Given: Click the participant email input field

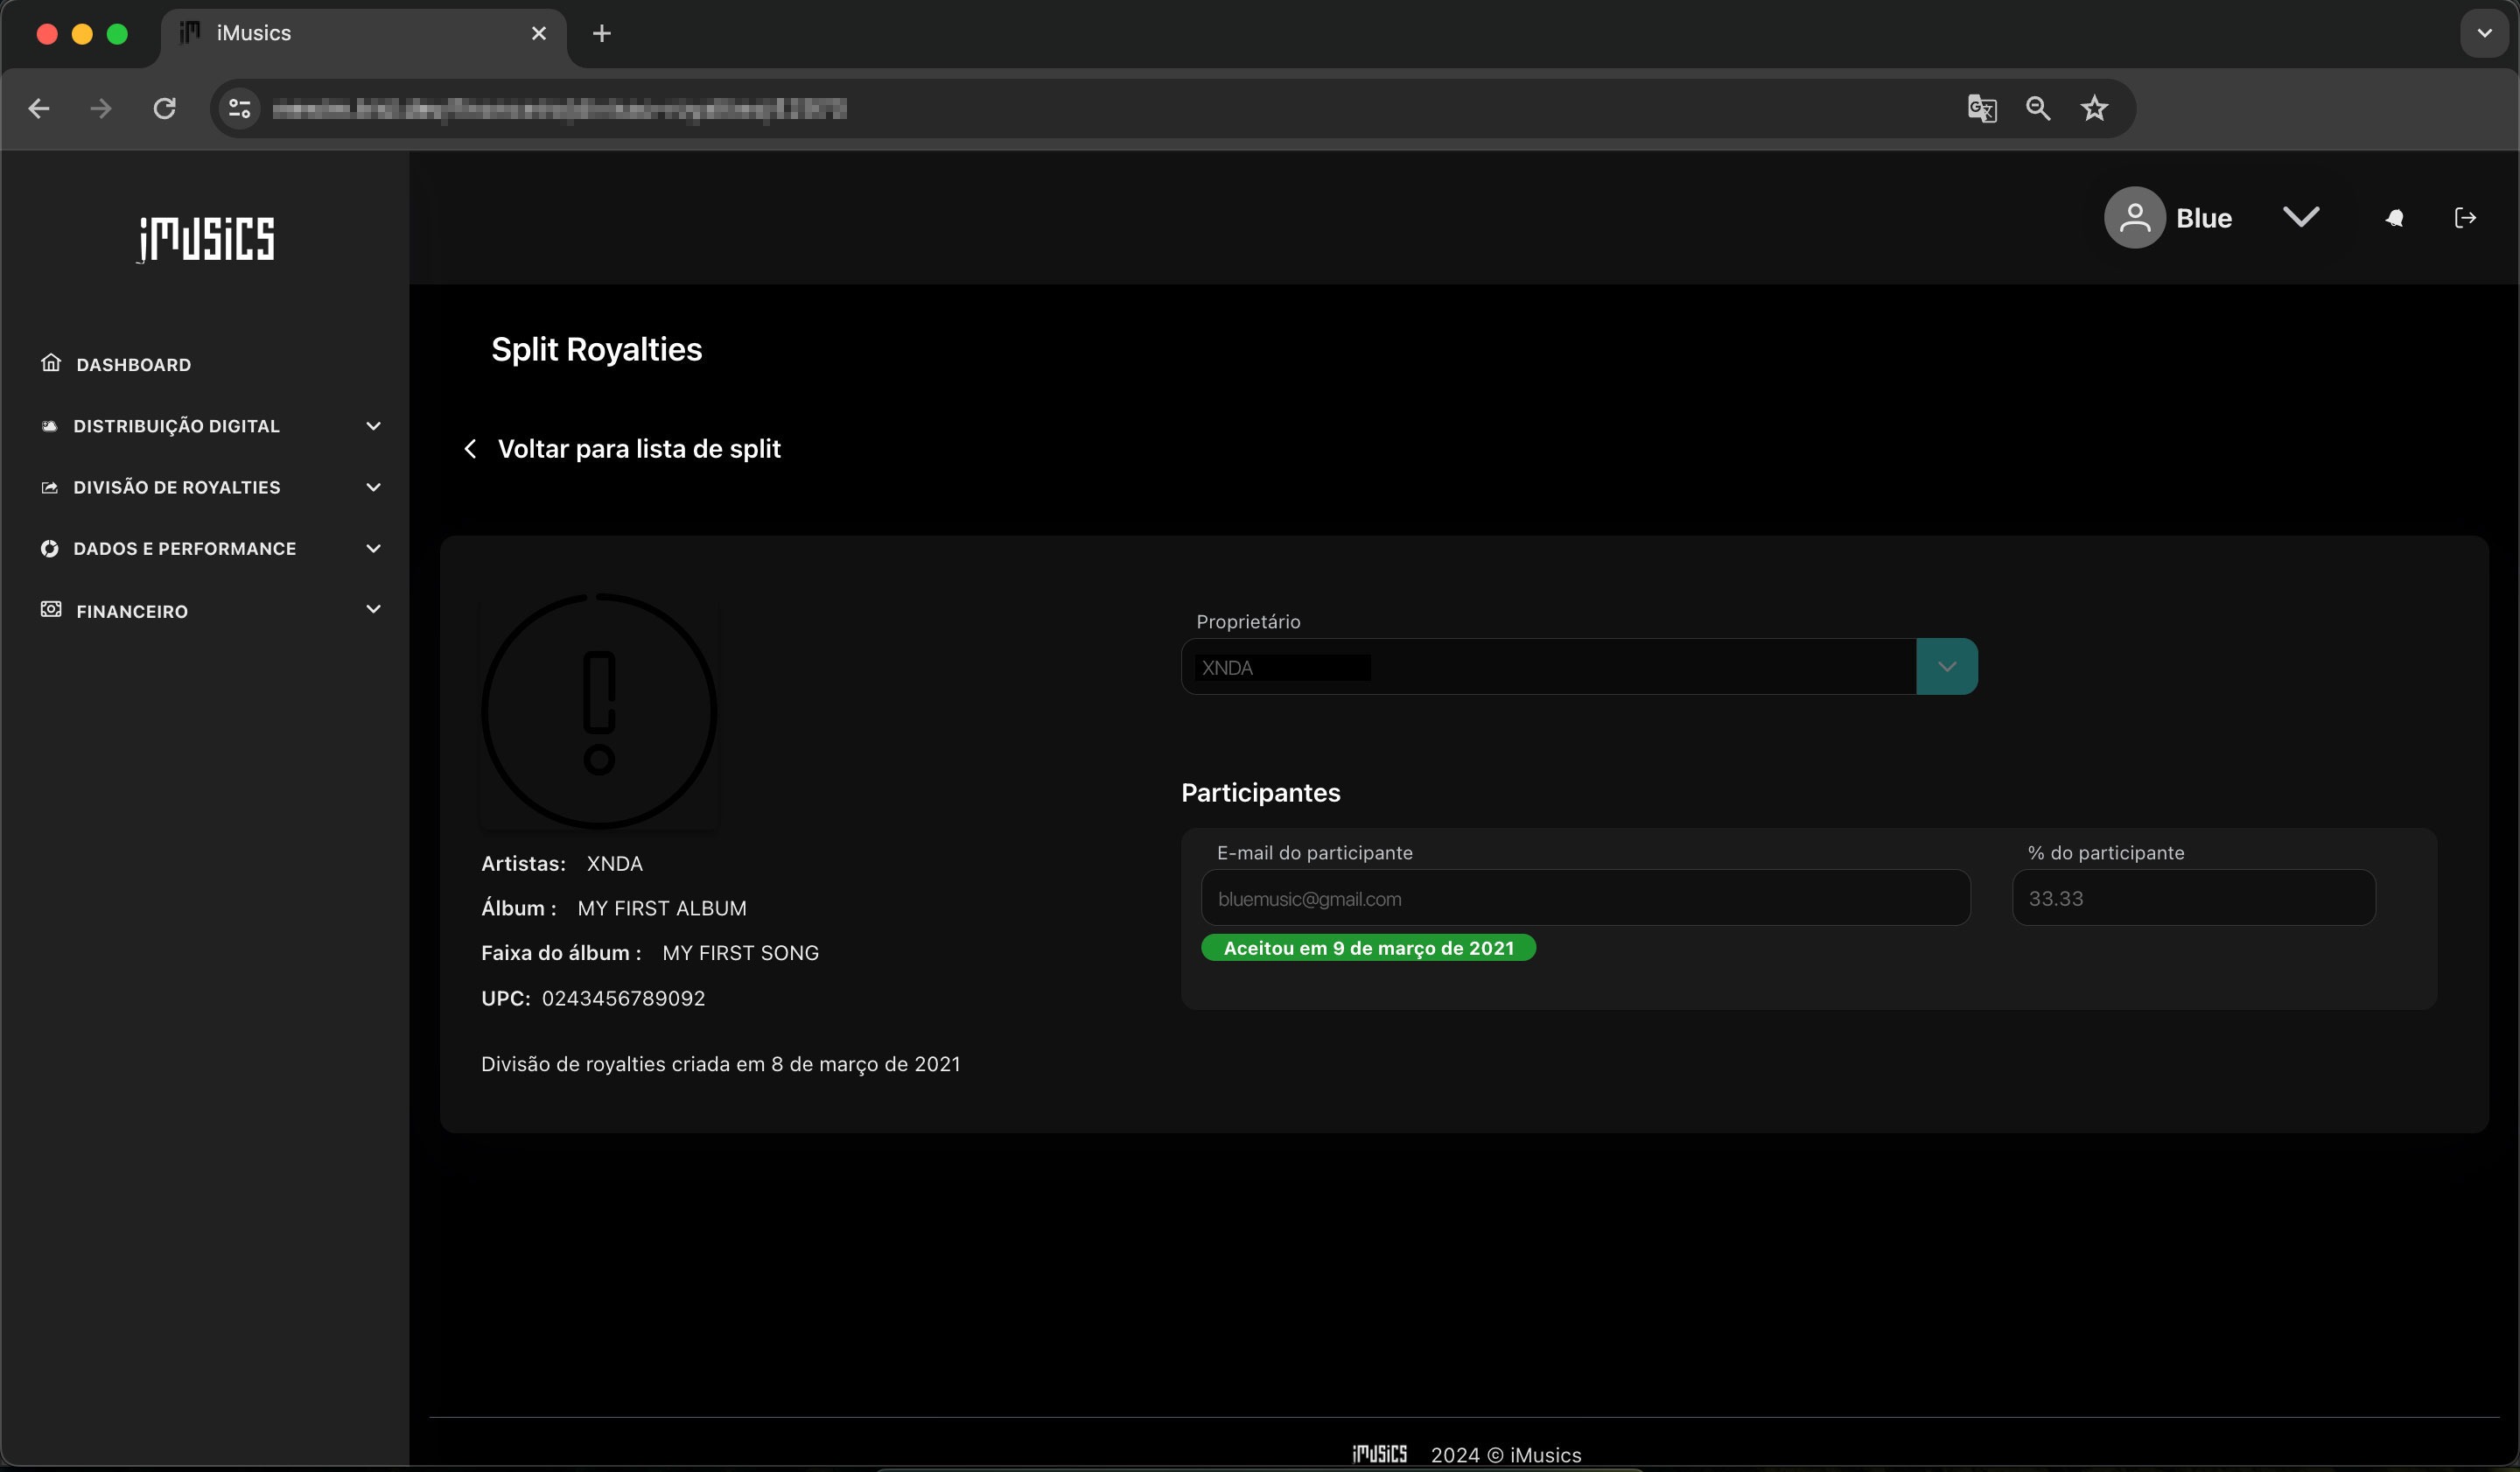Looking at the screenshot, I should [x=1585, y=898].
